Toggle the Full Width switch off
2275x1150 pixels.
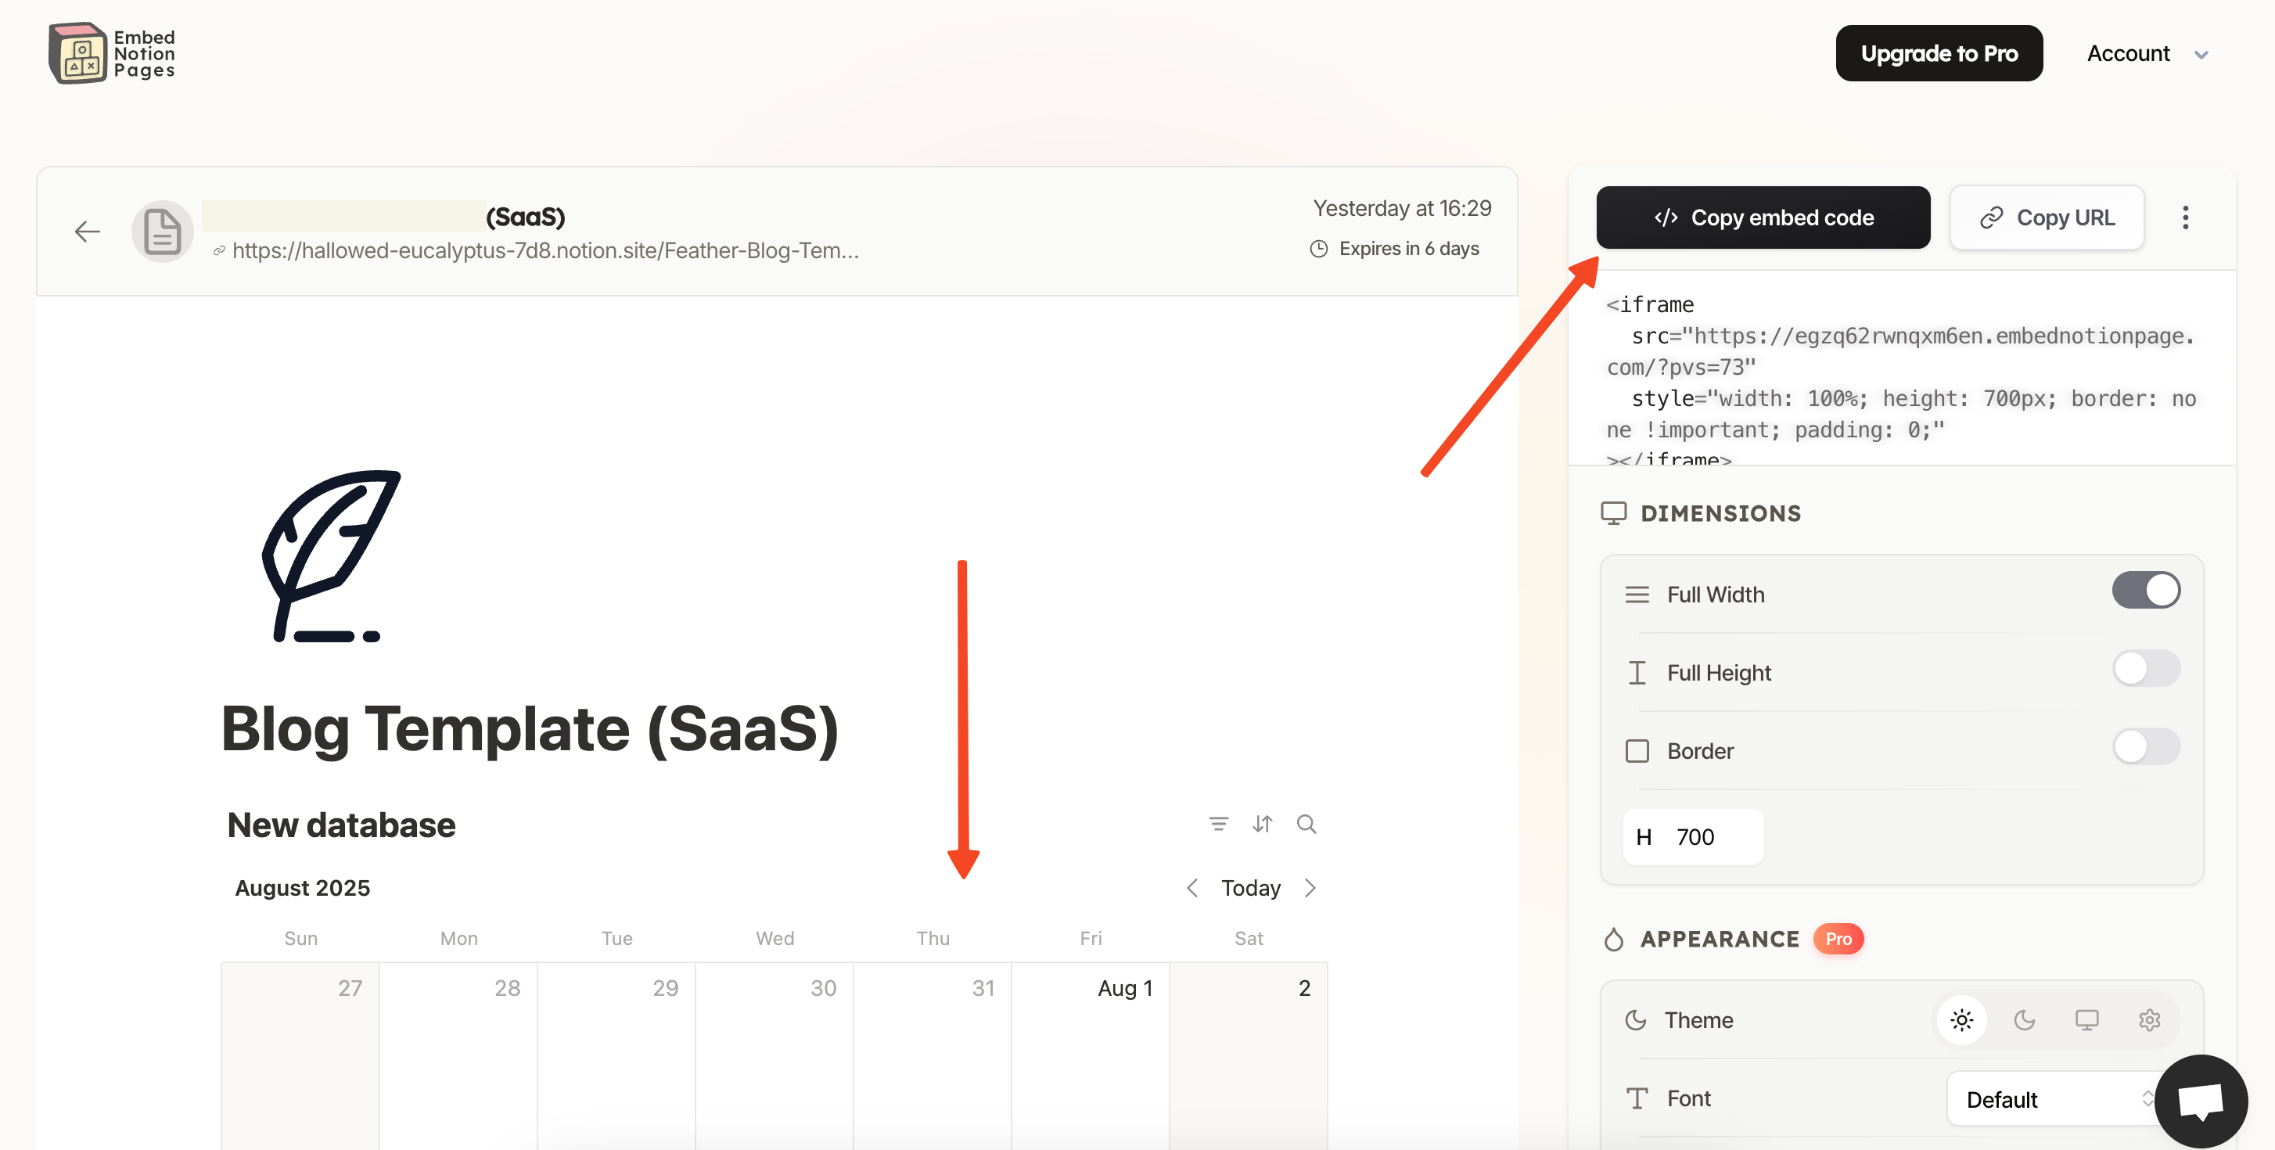tap(2146, 590)
